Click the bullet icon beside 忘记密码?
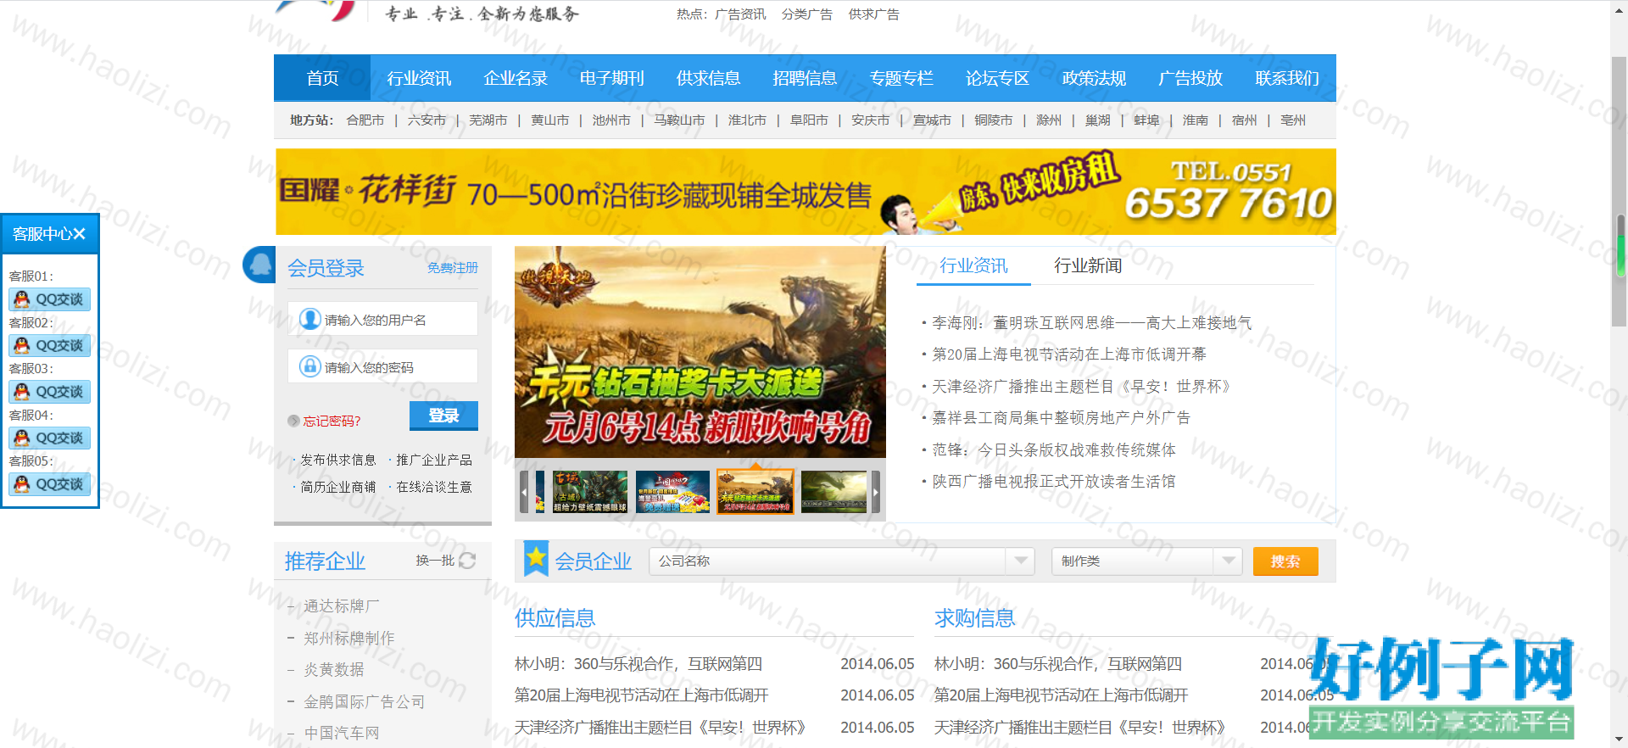Screen dimensions: 1628x748 pos(293,421)
